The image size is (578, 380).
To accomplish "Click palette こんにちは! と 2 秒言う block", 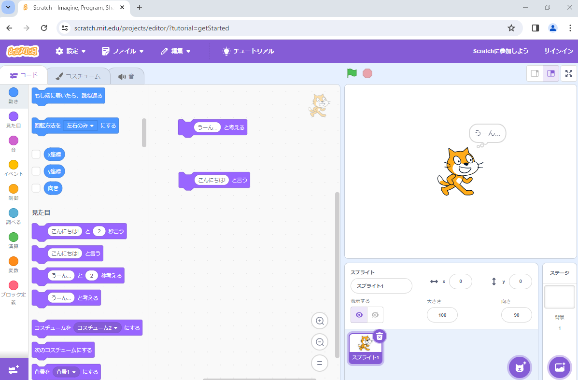I will click(79, 231).
